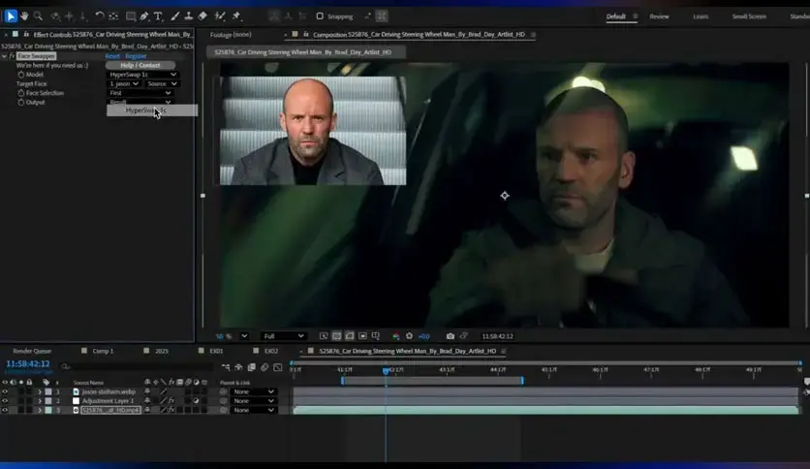Toggle the fx switch on Adjustment Layer 1

(x=171, y=401)
